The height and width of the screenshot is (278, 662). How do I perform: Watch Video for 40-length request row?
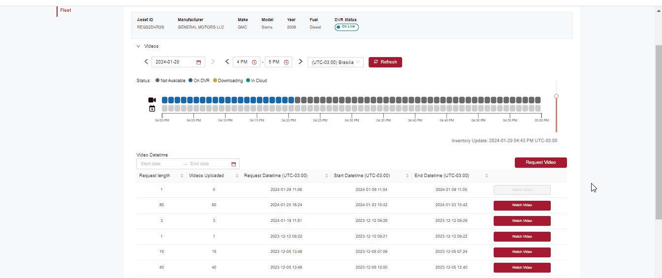click(522, 268)
